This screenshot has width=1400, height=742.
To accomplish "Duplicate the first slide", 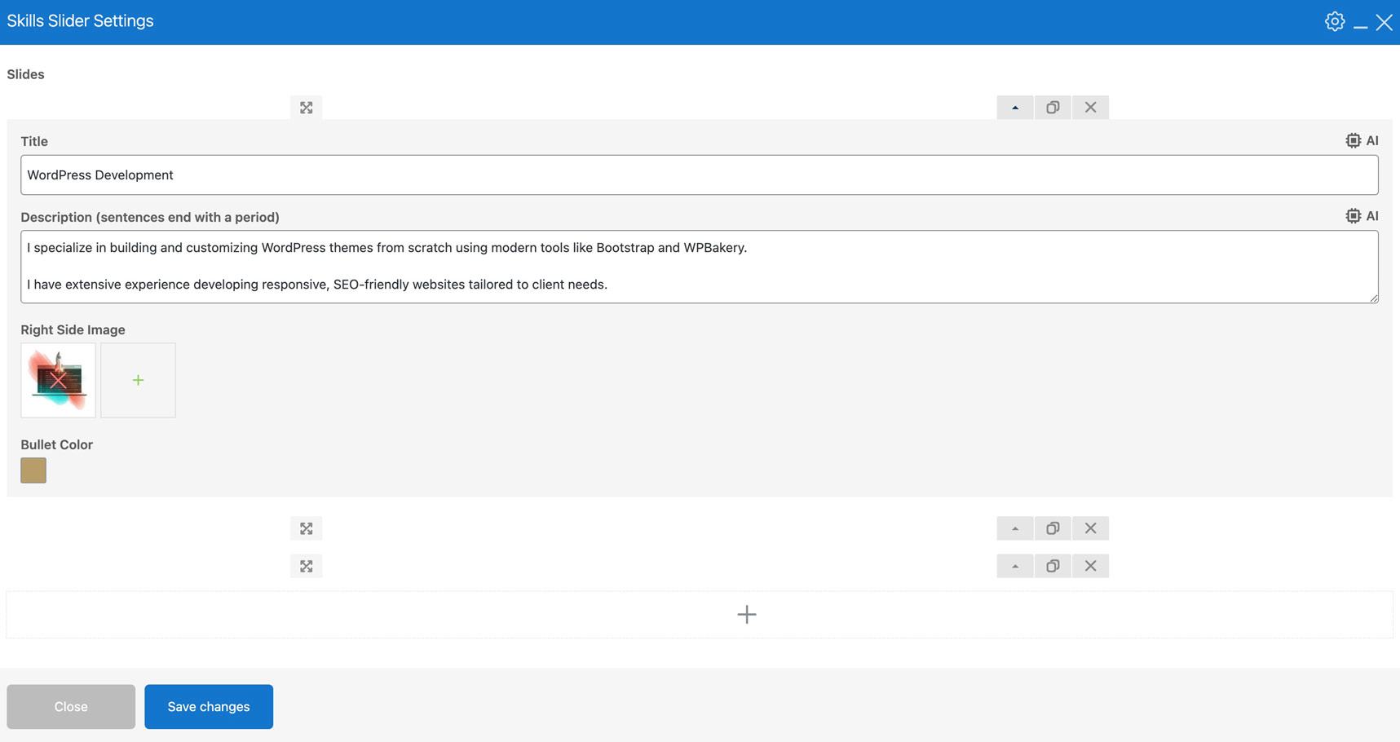I will coord(1053,108).
